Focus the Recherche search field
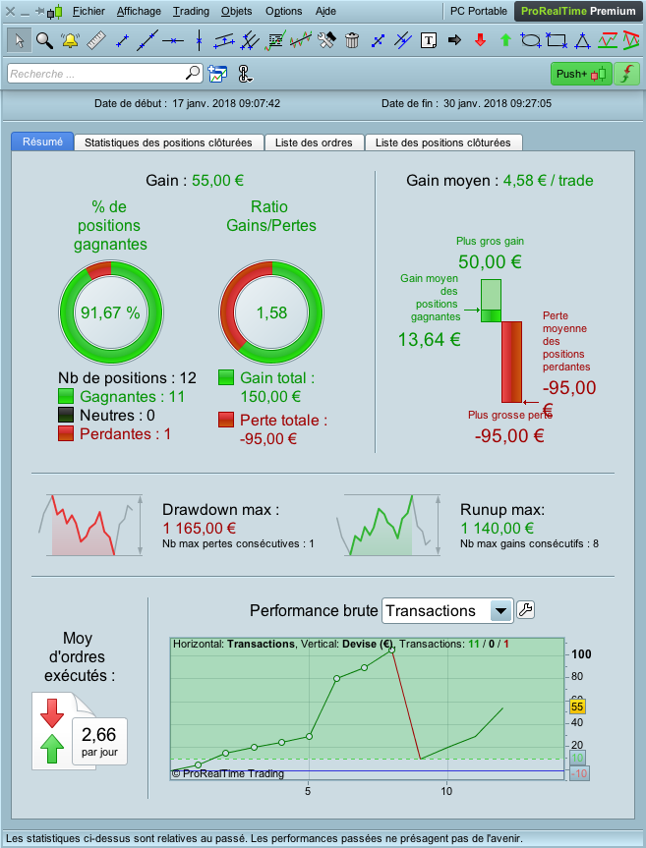The image size is (646, 848). [x=105, y=74]
